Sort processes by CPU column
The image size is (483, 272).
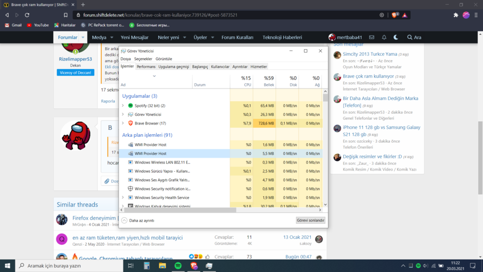tap(241, 81)
